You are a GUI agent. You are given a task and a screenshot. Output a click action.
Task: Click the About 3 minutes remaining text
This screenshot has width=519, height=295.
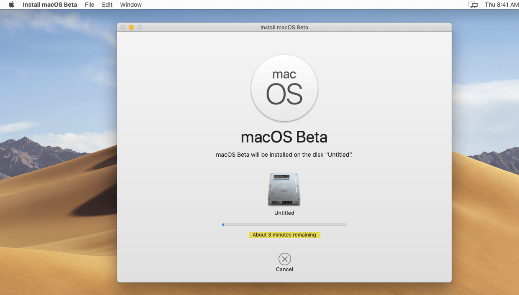(x=284, y=235)
